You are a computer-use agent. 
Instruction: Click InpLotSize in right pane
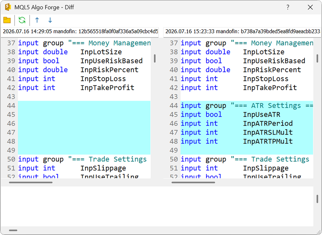264,52
